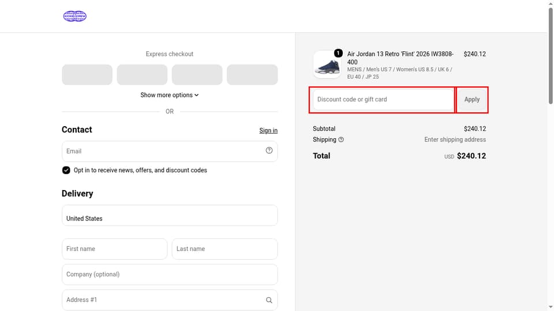554x311 pixels.
Task: Focus the Discount code or gift card field
Action: 383,100
